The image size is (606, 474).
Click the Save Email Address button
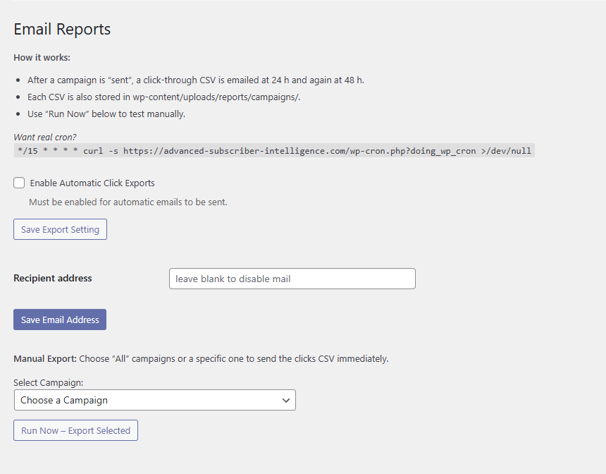click(60, 320)
